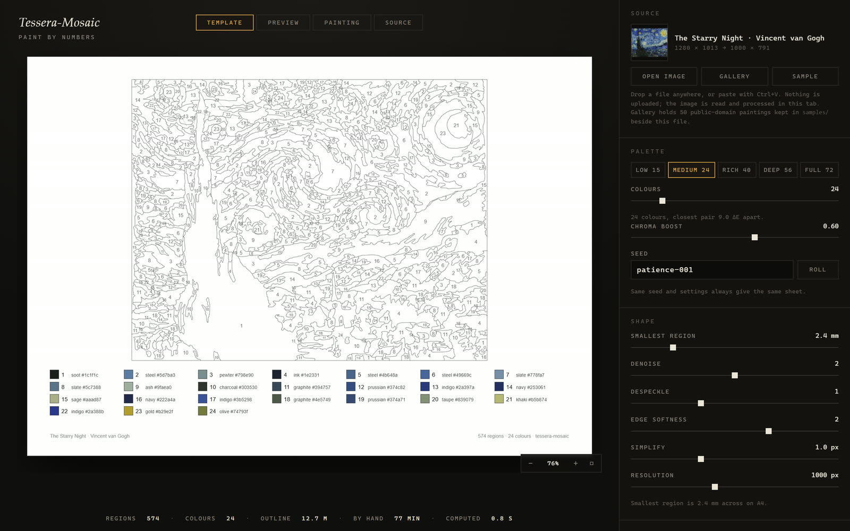
Task: Zoom in with the plus icon
Action: [575, 464]
